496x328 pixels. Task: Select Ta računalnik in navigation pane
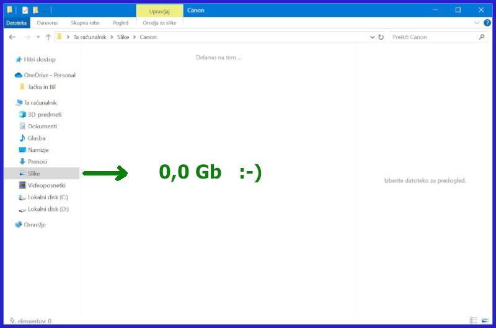tap(40, 103)
